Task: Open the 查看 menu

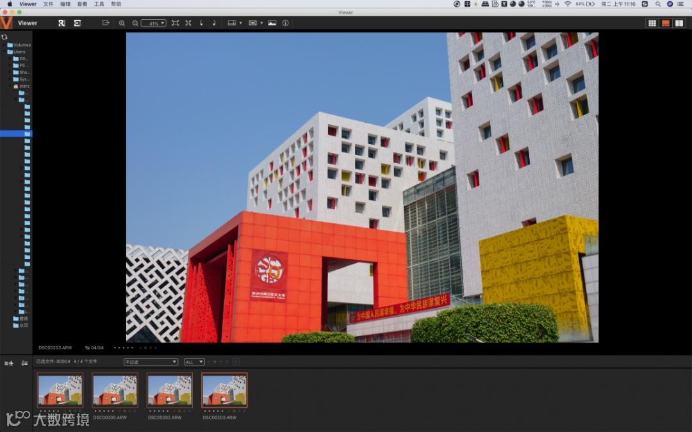Action: 82,4
